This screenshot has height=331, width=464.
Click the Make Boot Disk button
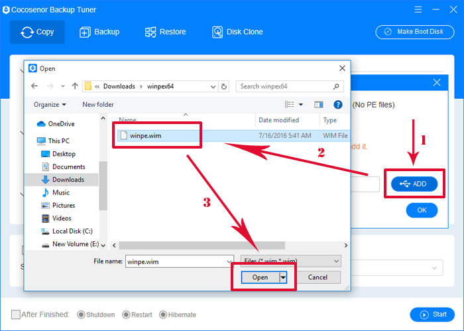point(414,32)
